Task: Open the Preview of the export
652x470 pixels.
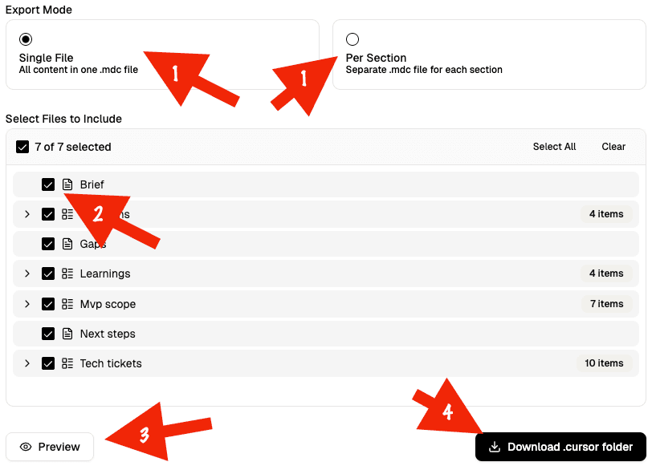Action: (49, 446)
